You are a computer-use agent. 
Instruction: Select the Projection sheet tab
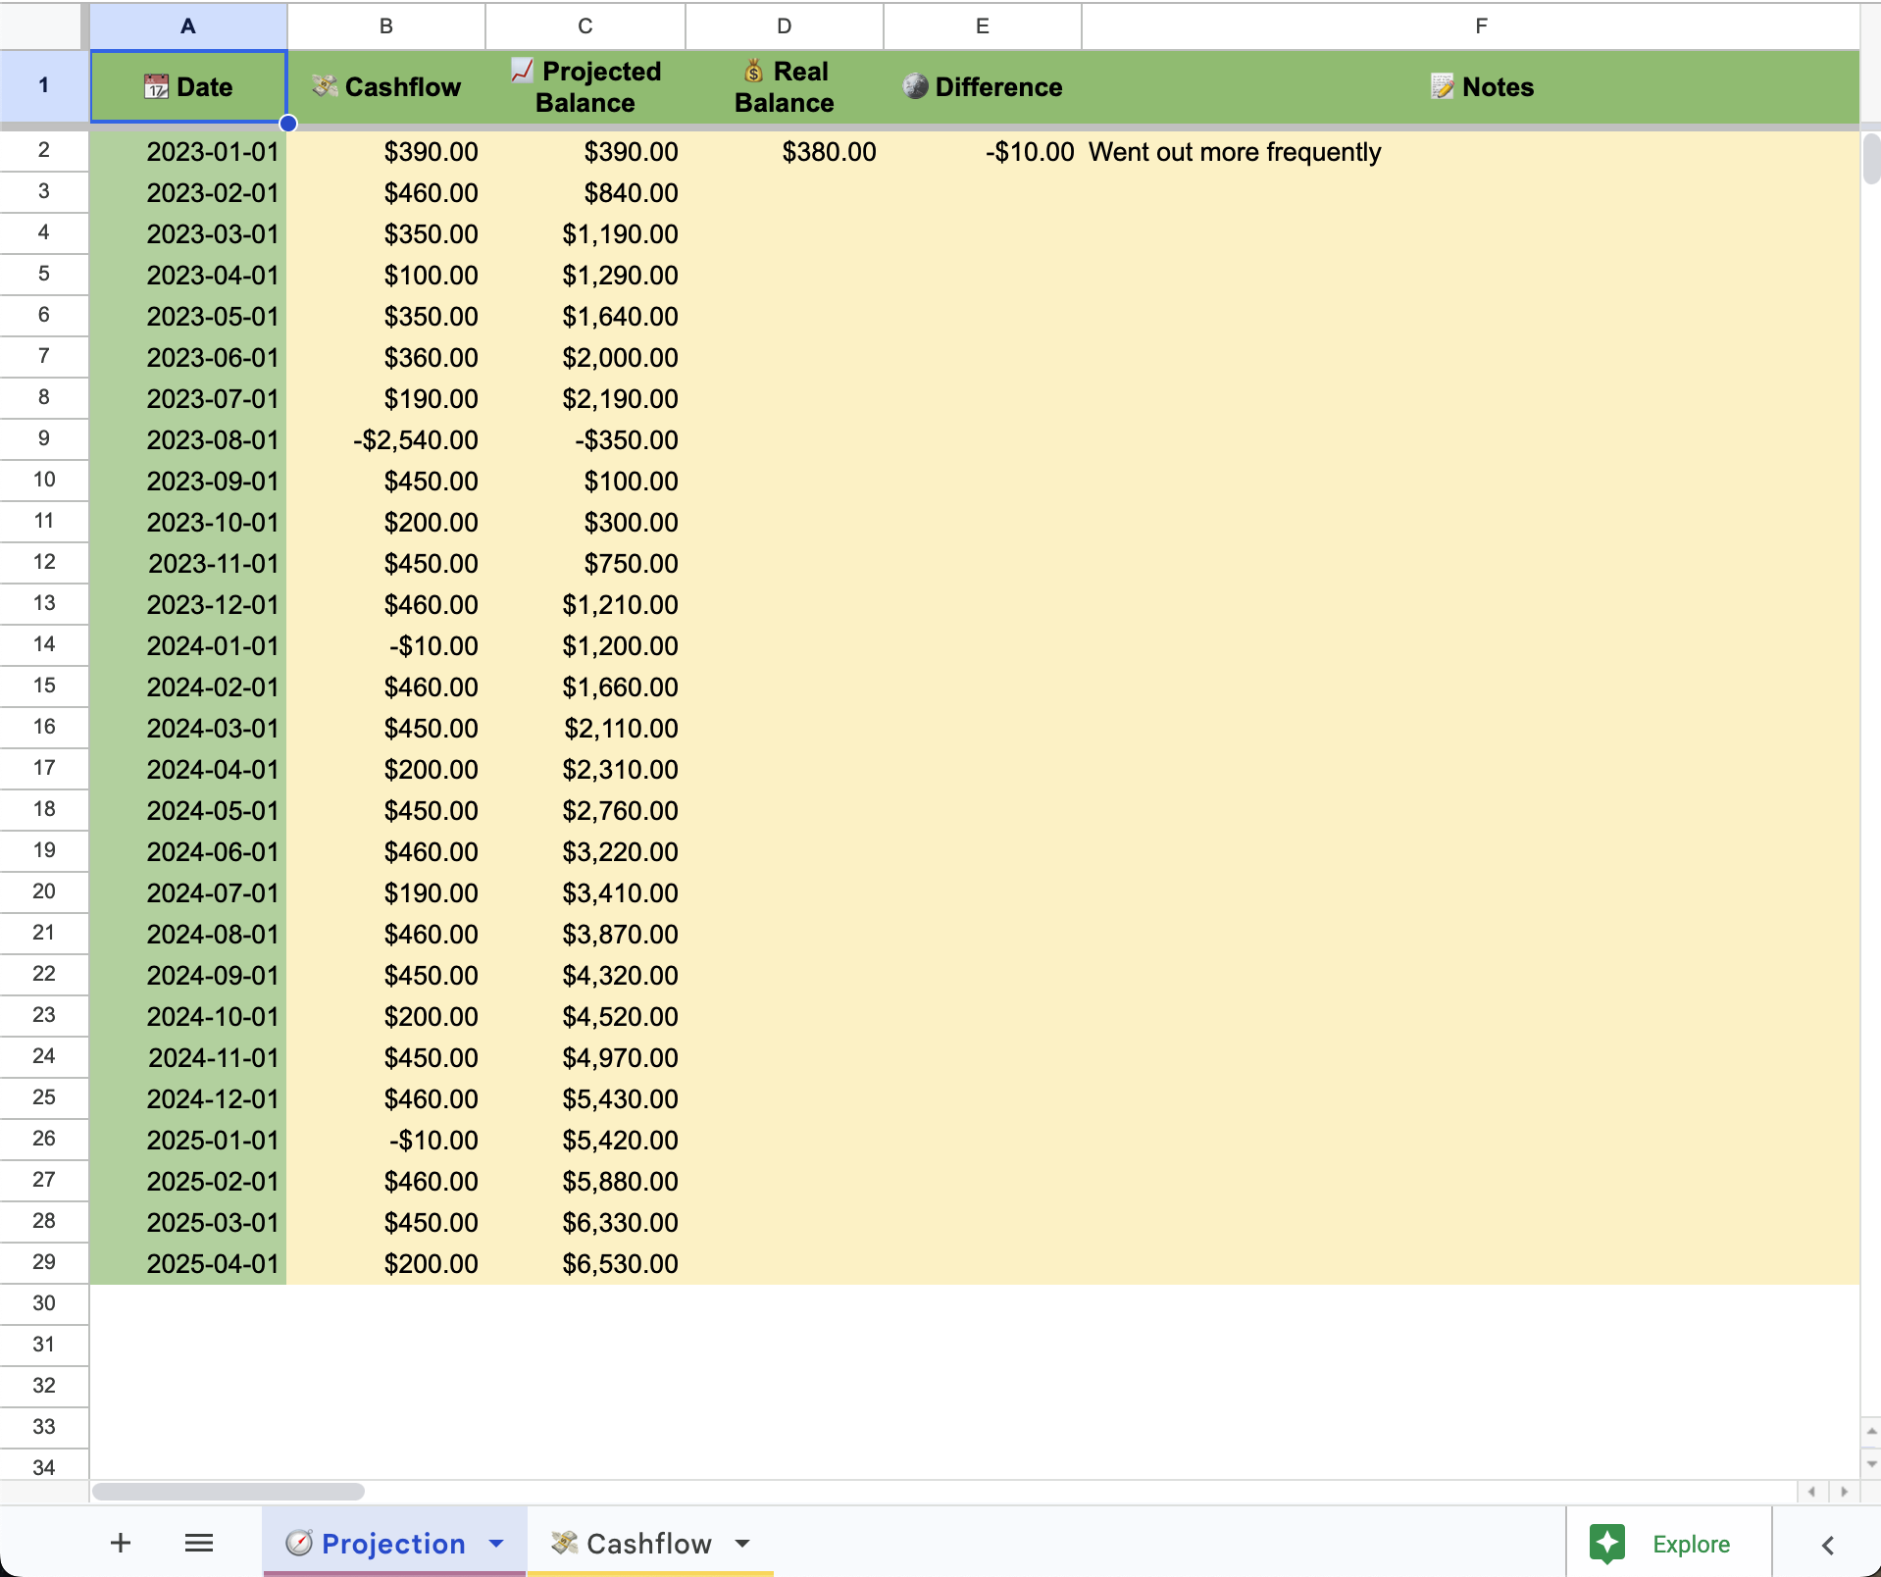point(392,1543)
